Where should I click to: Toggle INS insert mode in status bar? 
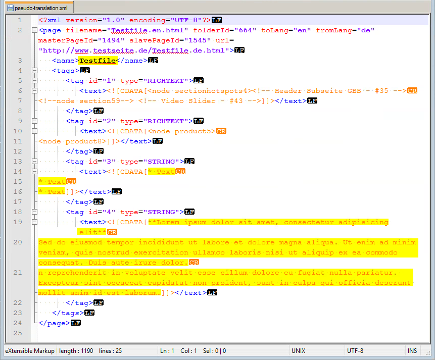click(x=413, y=351)
